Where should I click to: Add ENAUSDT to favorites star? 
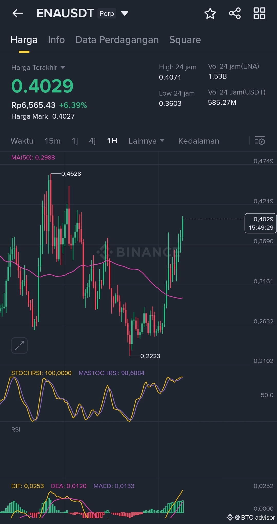click(210, 13)
